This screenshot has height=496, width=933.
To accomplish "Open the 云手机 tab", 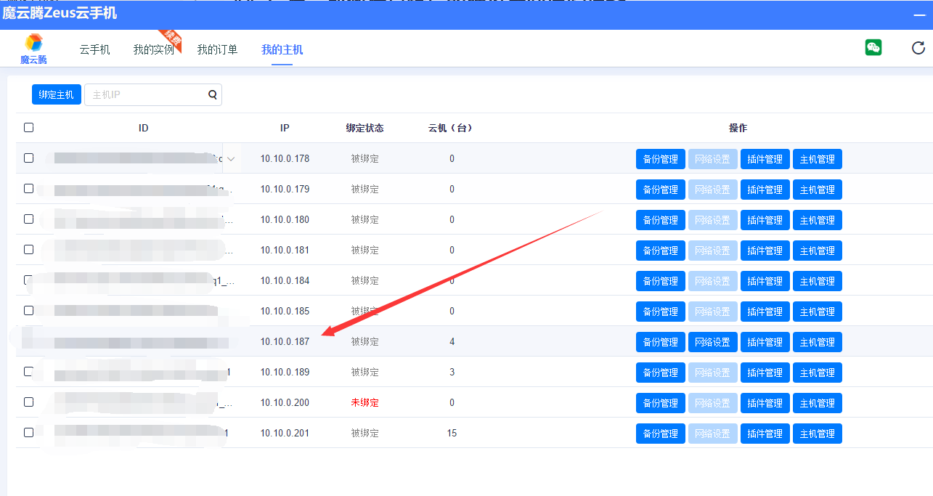I will tap(94, 50).
